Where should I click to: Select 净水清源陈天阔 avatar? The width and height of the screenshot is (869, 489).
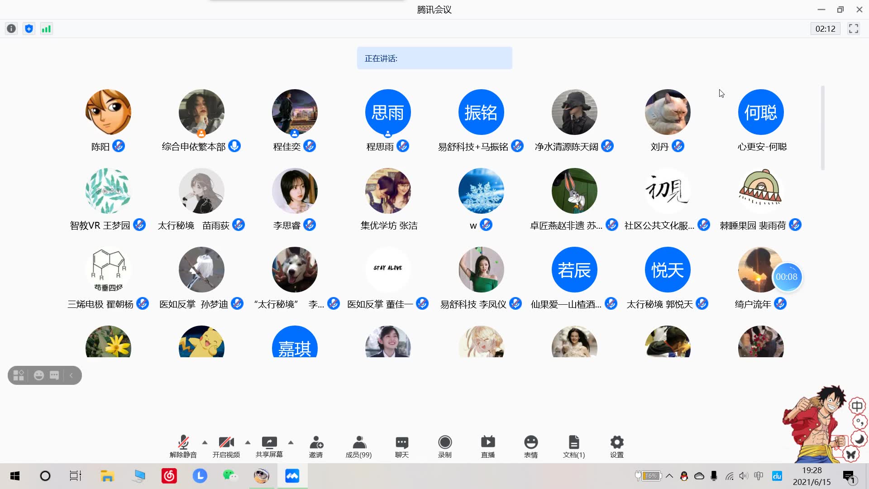pyautogui.click(x=574, y=112)
